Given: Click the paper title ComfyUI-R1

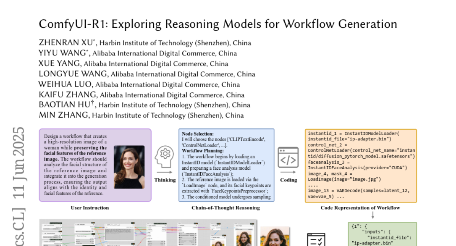Looking at the screenshot, I should (218, 24).
